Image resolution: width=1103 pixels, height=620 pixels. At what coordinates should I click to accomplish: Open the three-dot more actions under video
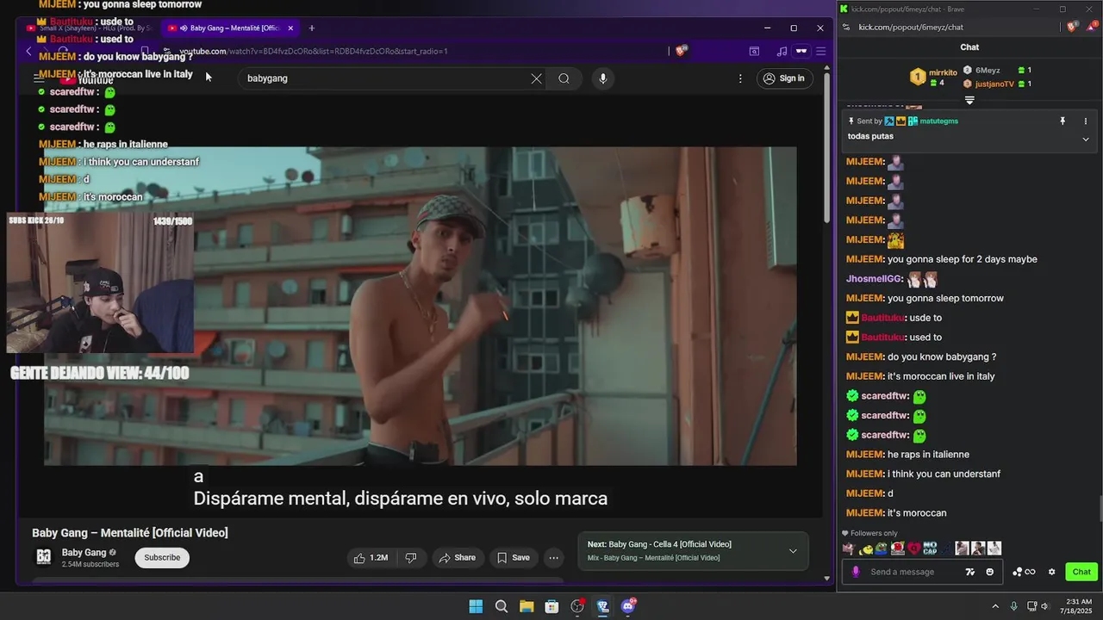pyautogui.click(x=554, y=558)
